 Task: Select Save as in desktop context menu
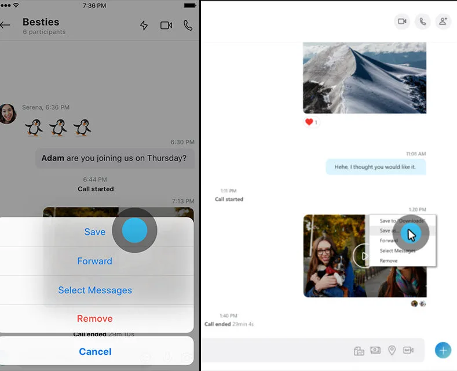[x=403, y=231]
